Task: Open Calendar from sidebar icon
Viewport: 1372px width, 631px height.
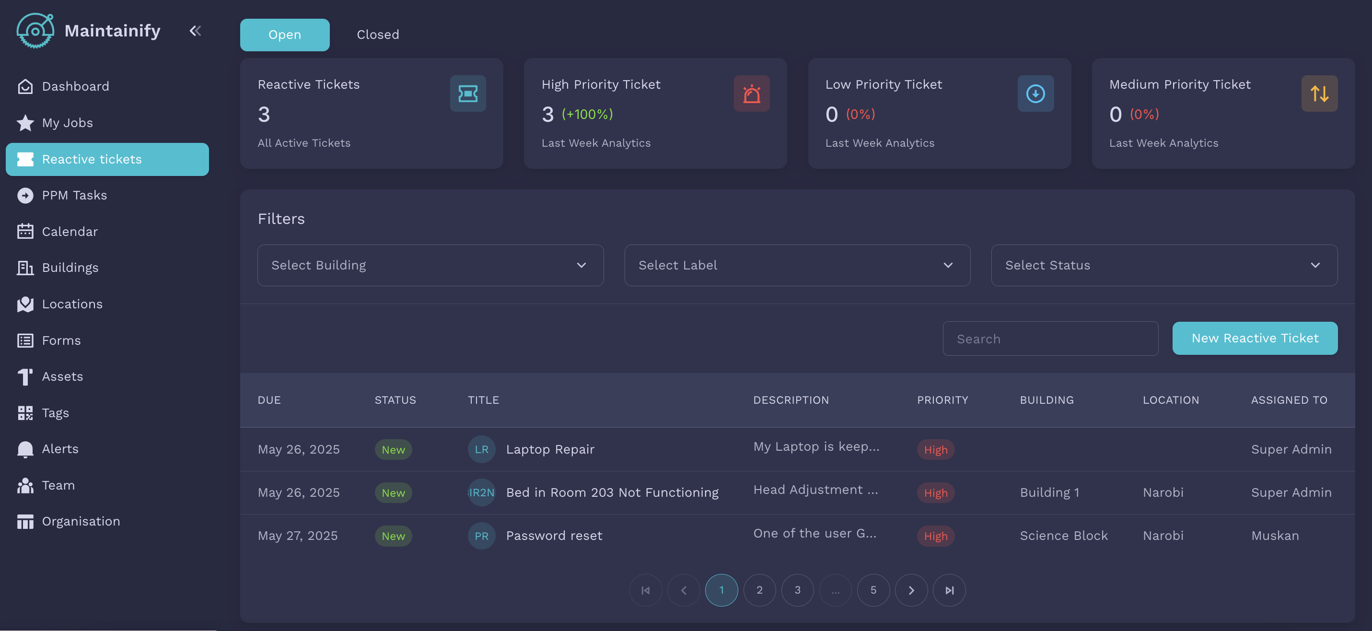Action: pos(25,231)
